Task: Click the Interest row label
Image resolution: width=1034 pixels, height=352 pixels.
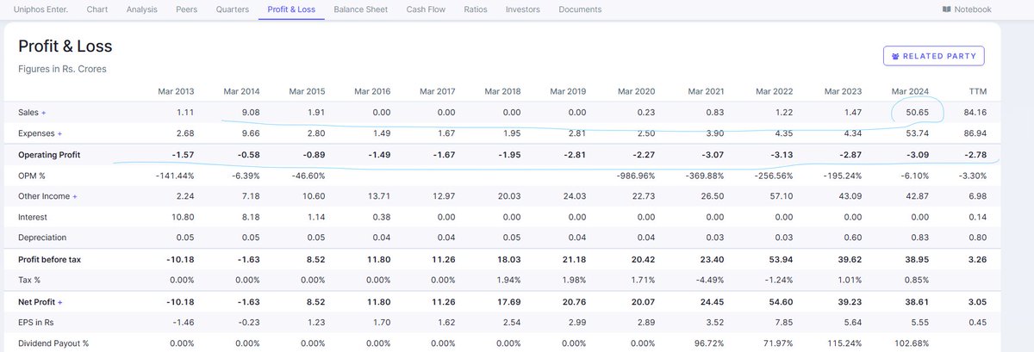Action: 33,217
